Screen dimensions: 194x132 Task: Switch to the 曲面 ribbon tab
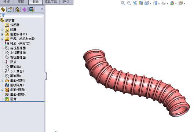(x=36, y=2)
